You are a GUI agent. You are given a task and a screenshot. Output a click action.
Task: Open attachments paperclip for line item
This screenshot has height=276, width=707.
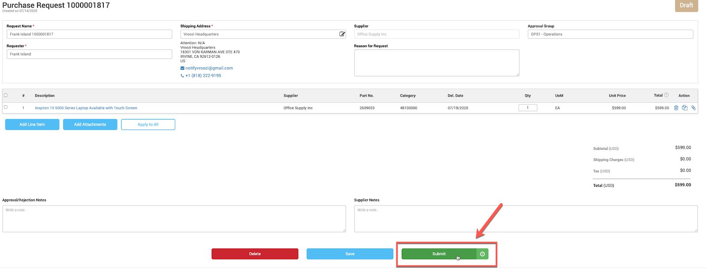(x=693, y=108)
